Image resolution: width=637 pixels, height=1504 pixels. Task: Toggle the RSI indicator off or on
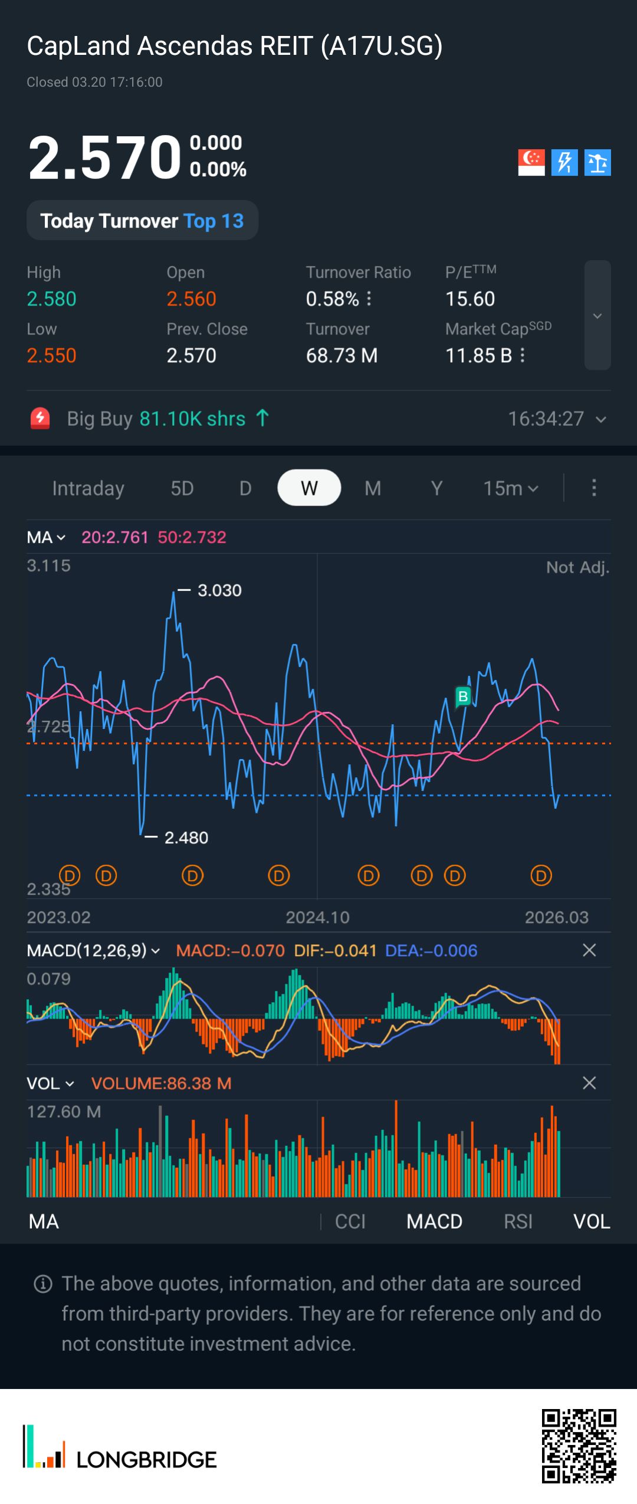pos(518,1221)
